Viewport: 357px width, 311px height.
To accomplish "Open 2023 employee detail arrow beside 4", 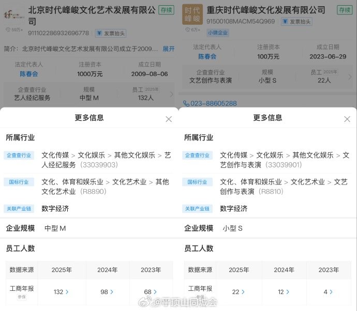I will 331,292.
